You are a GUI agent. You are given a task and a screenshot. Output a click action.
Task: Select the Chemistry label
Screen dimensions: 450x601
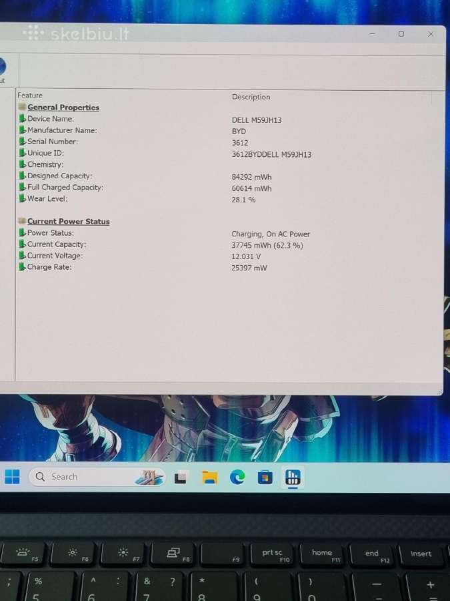click(45, 164)
